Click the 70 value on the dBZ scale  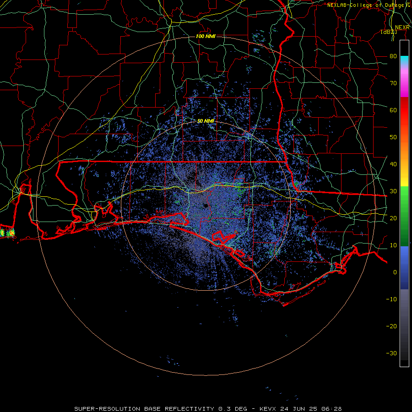[393, 83]
